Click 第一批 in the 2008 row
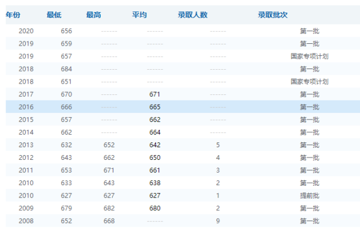 (x=310, y=221)
